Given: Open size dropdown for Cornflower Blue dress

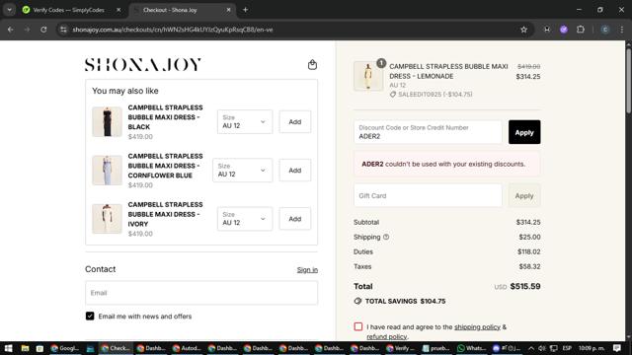Looking at the screenshot, I should [242, 171].
